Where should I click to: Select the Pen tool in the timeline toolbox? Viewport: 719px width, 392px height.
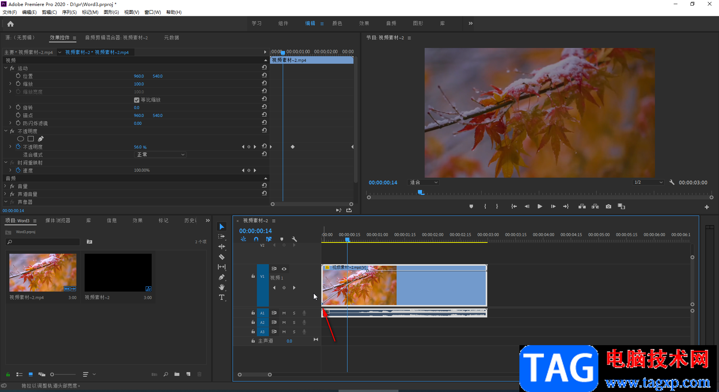[x=222, y=277]
